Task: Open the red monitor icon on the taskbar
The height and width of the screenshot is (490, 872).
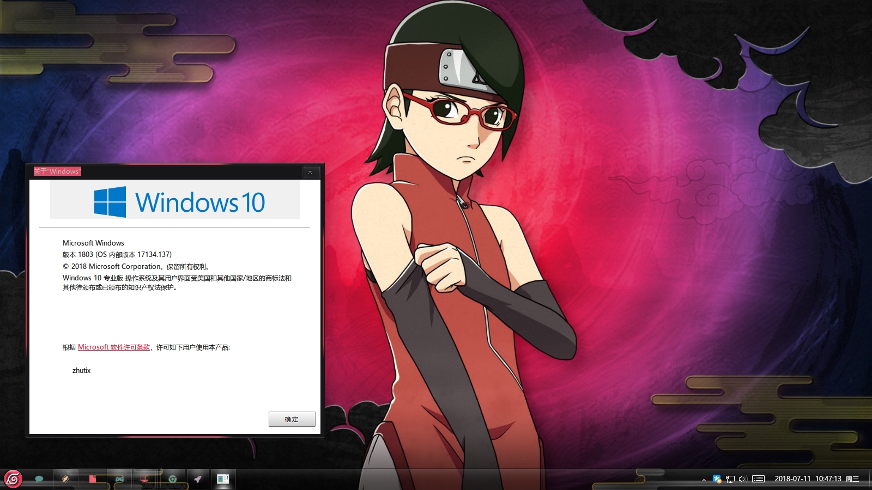Action: coord(145,479)
